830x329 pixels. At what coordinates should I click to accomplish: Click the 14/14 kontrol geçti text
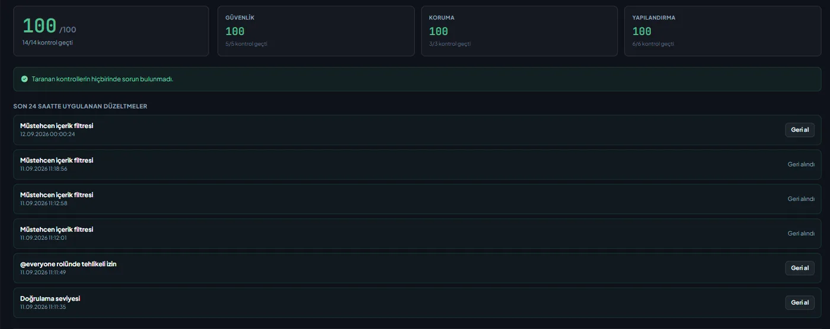47,43
